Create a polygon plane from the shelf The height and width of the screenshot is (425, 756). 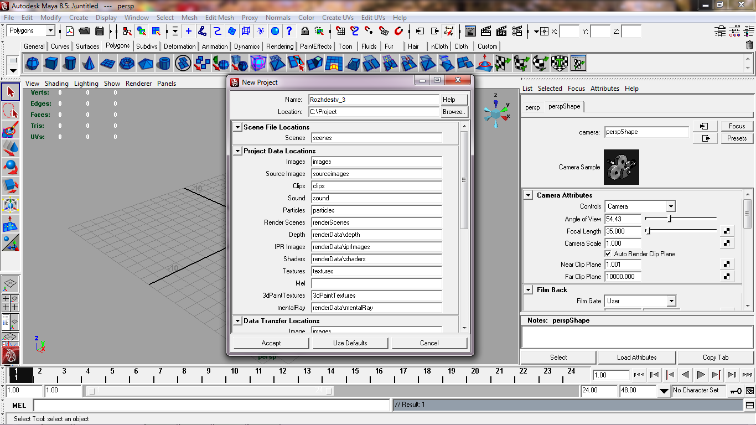[x=107, y=64]
